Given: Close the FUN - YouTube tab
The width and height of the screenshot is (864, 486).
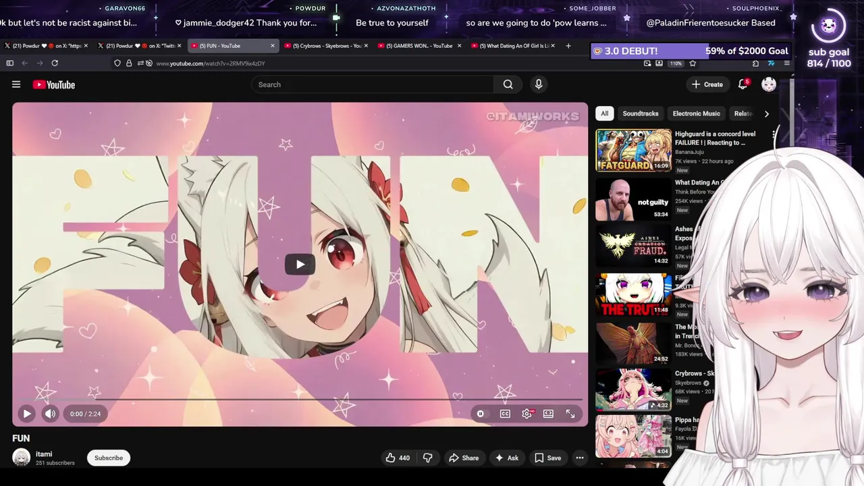Looking at the screenshot, I should pos(273,46).
